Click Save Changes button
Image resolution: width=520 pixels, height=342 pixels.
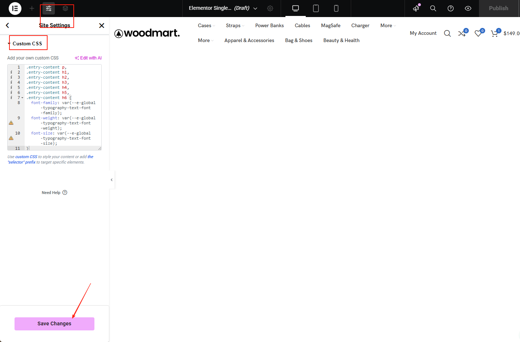(x=54, y=324)
